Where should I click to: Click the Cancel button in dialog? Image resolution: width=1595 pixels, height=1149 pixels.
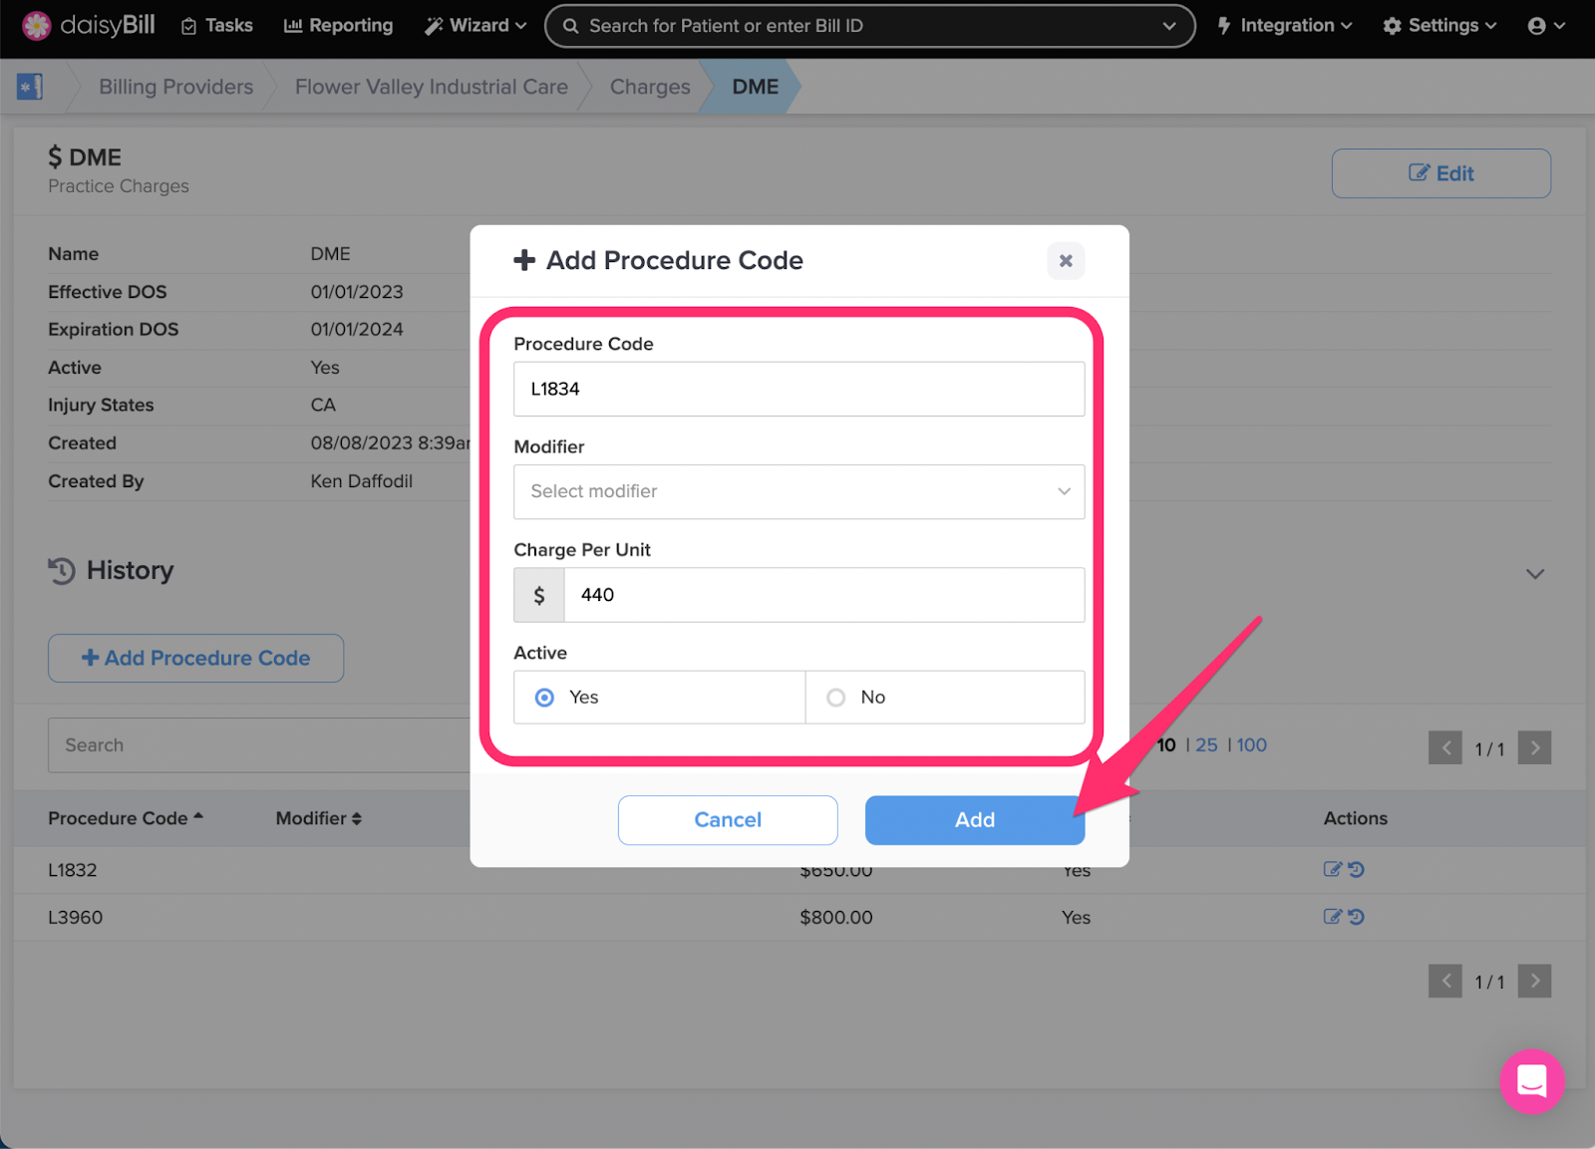coord(728,820)
